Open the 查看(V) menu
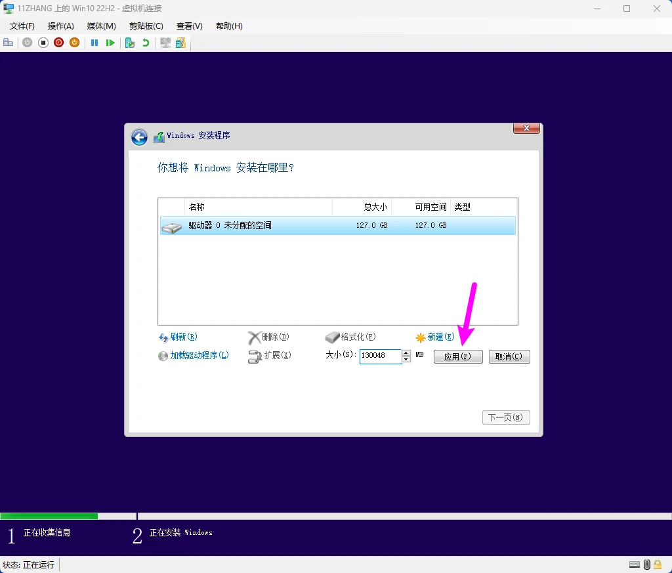Image resolution: width=672 pixels, height=573 pixels. pyautogui.click(x=190, y=26)
